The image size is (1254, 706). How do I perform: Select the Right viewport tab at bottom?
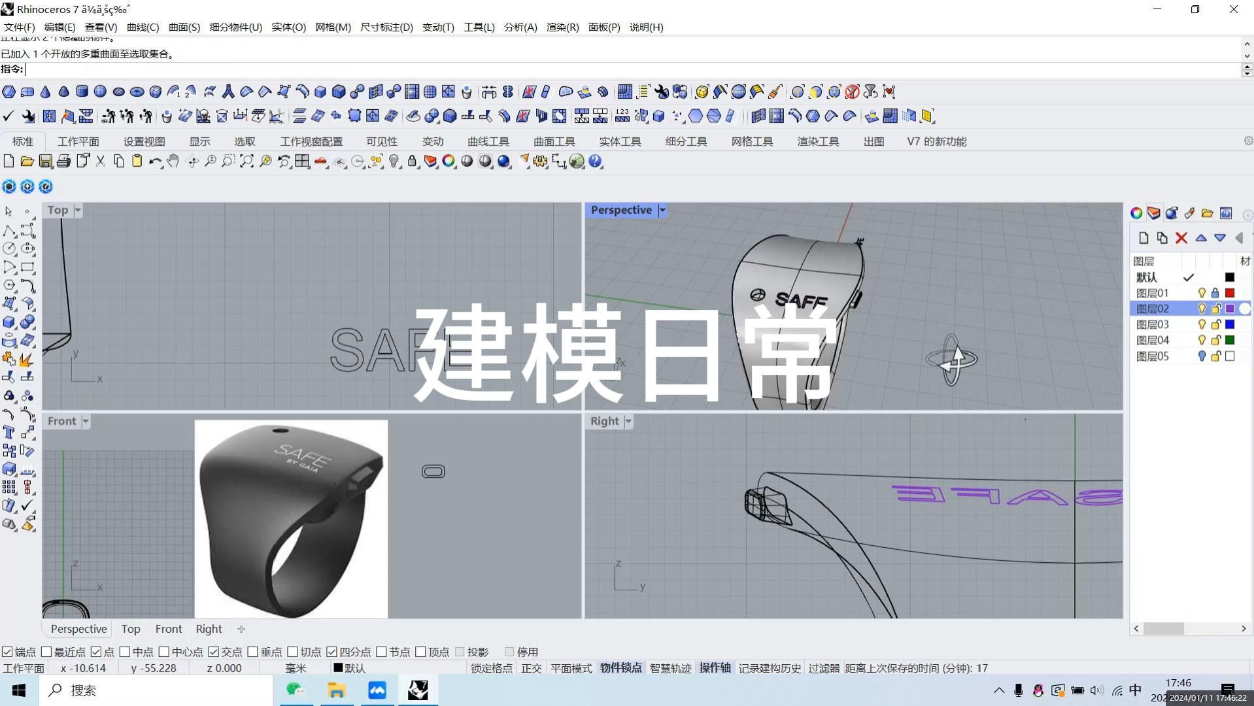coord(209,629)
